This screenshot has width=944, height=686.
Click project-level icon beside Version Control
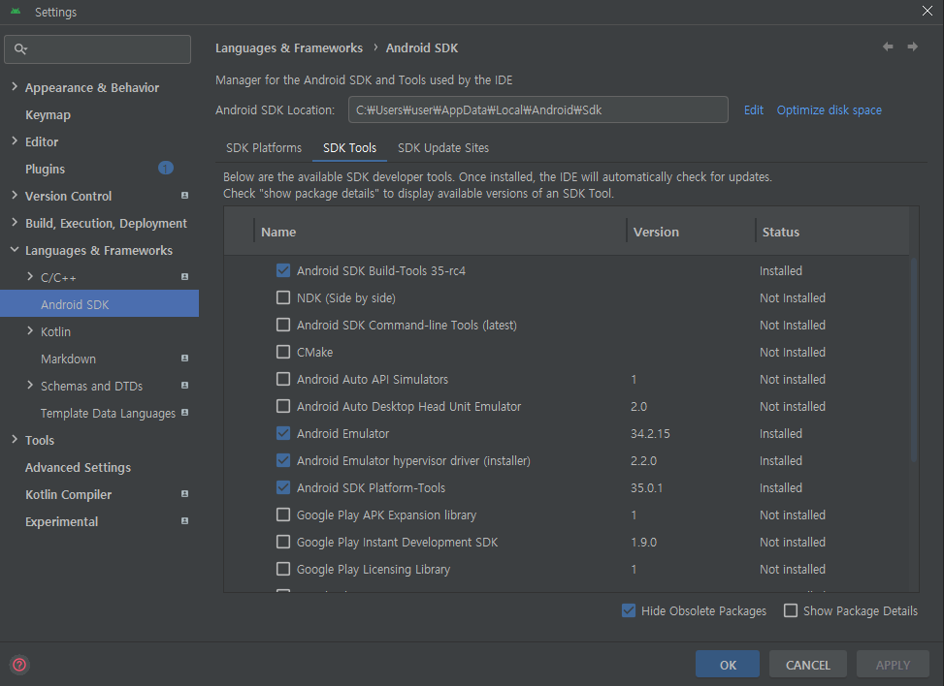tap(185, 196)
